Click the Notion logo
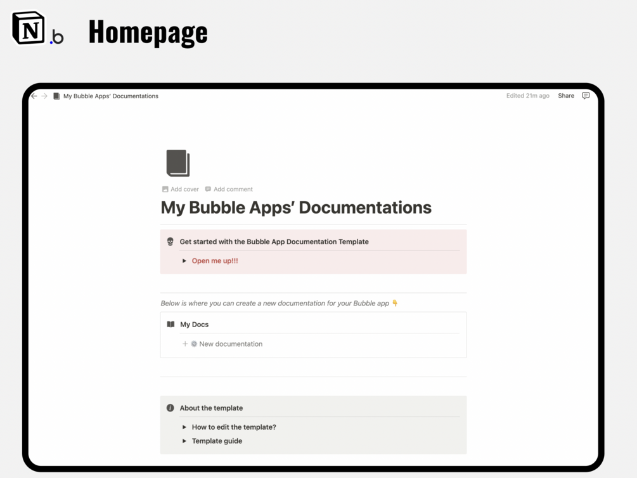This screenshot has width=637, height=478. (x=29, y=28)
